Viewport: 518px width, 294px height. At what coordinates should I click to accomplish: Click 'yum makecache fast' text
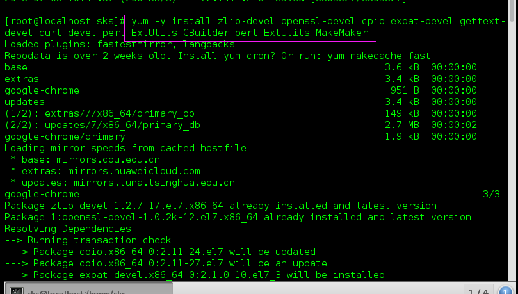[x=378, y=56]
